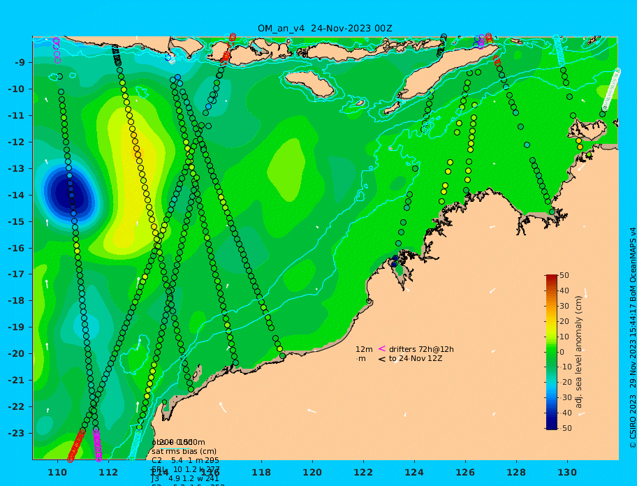The width and height of the screenshot is (637, 486).
Task: Click the colorbar tick label 50
Action: tap(564, 276)
